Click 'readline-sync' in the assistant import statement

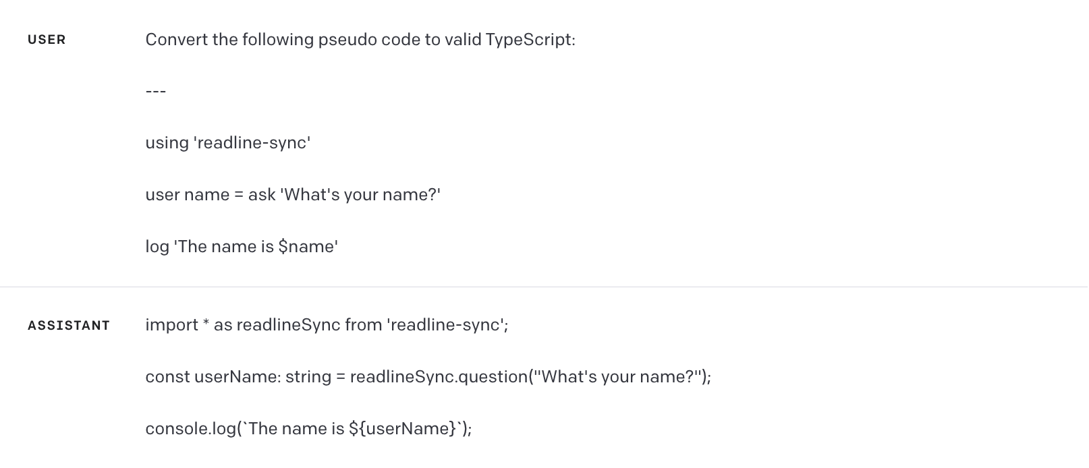tap(446, 325)
